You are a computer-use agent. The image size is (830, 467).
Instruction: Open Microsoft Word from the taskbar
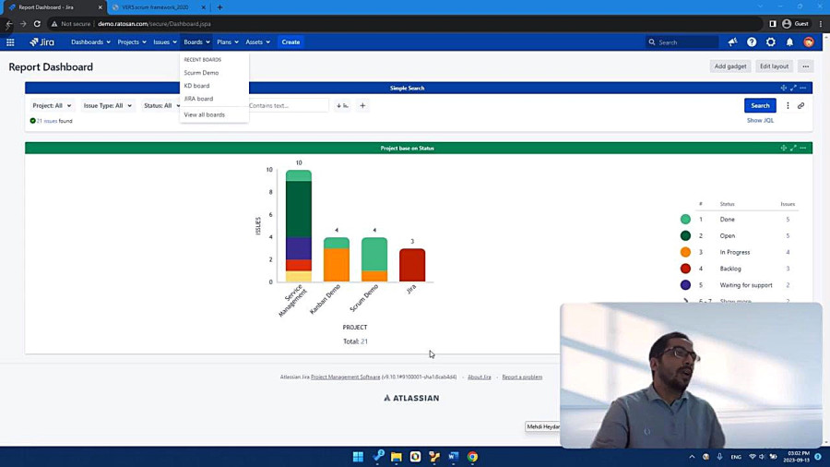[454, 457]
